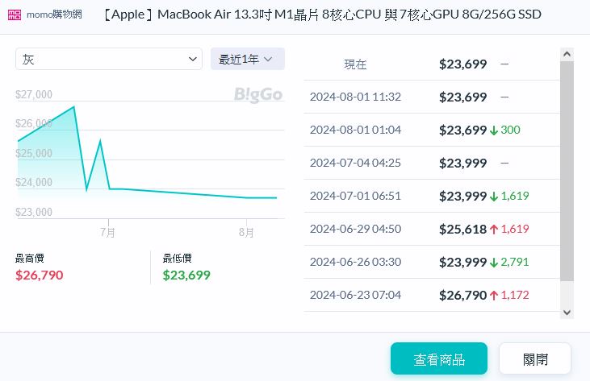This screenshot has height=381, width=590.
Task: Click the 最低價 $23,699 value
Action: pyautogui.click(x=186, y=275)
